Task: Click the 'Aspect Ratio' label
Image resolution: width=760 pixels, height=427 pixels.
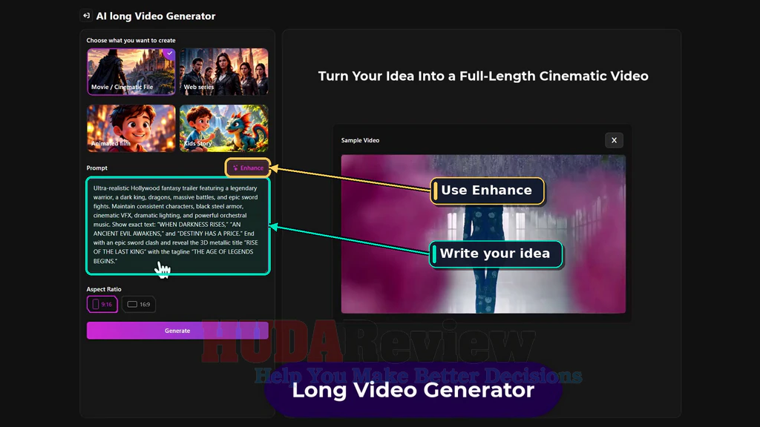Action: [104, 289]
